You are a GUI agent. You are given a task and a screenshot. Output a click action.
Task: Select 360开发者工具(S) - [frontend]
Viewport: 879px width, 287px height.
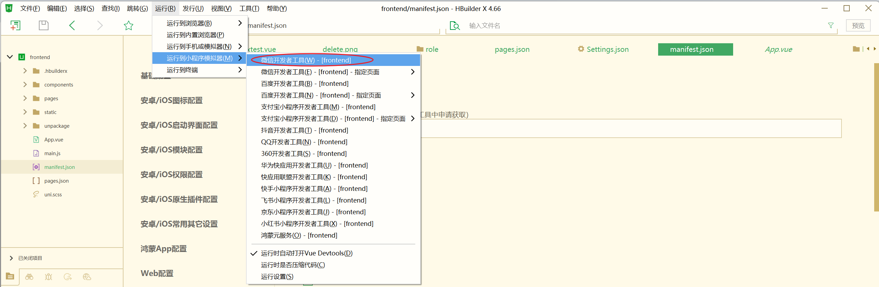click(333, 154)
